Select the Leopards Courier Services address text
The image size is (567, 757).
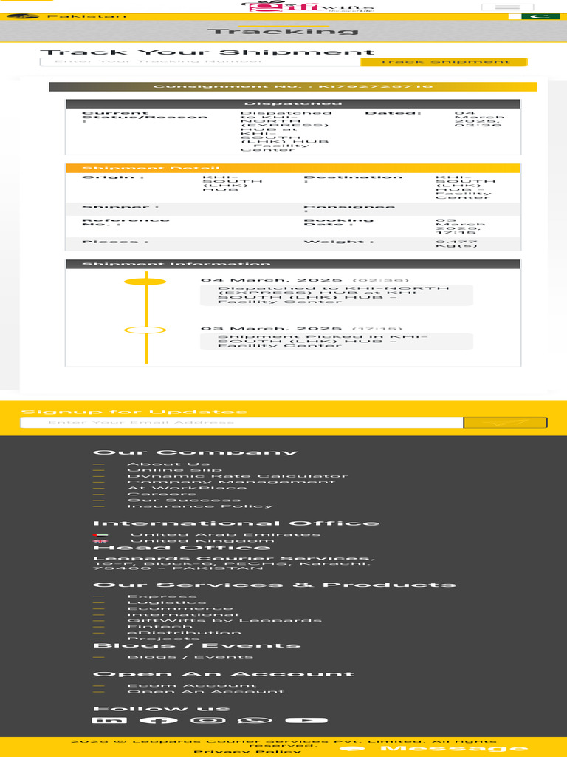tap(234, 563)
